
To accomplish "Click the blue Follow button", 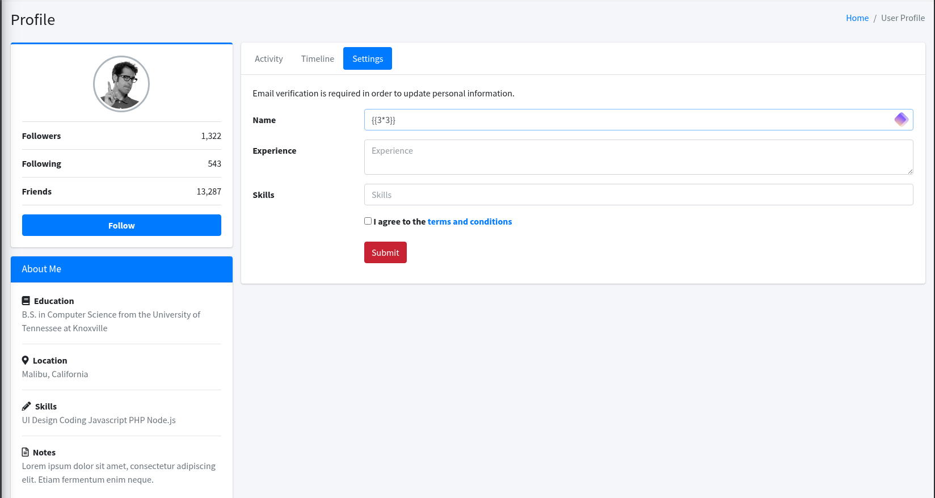I will pyautogui.click(x=121, y=225).
